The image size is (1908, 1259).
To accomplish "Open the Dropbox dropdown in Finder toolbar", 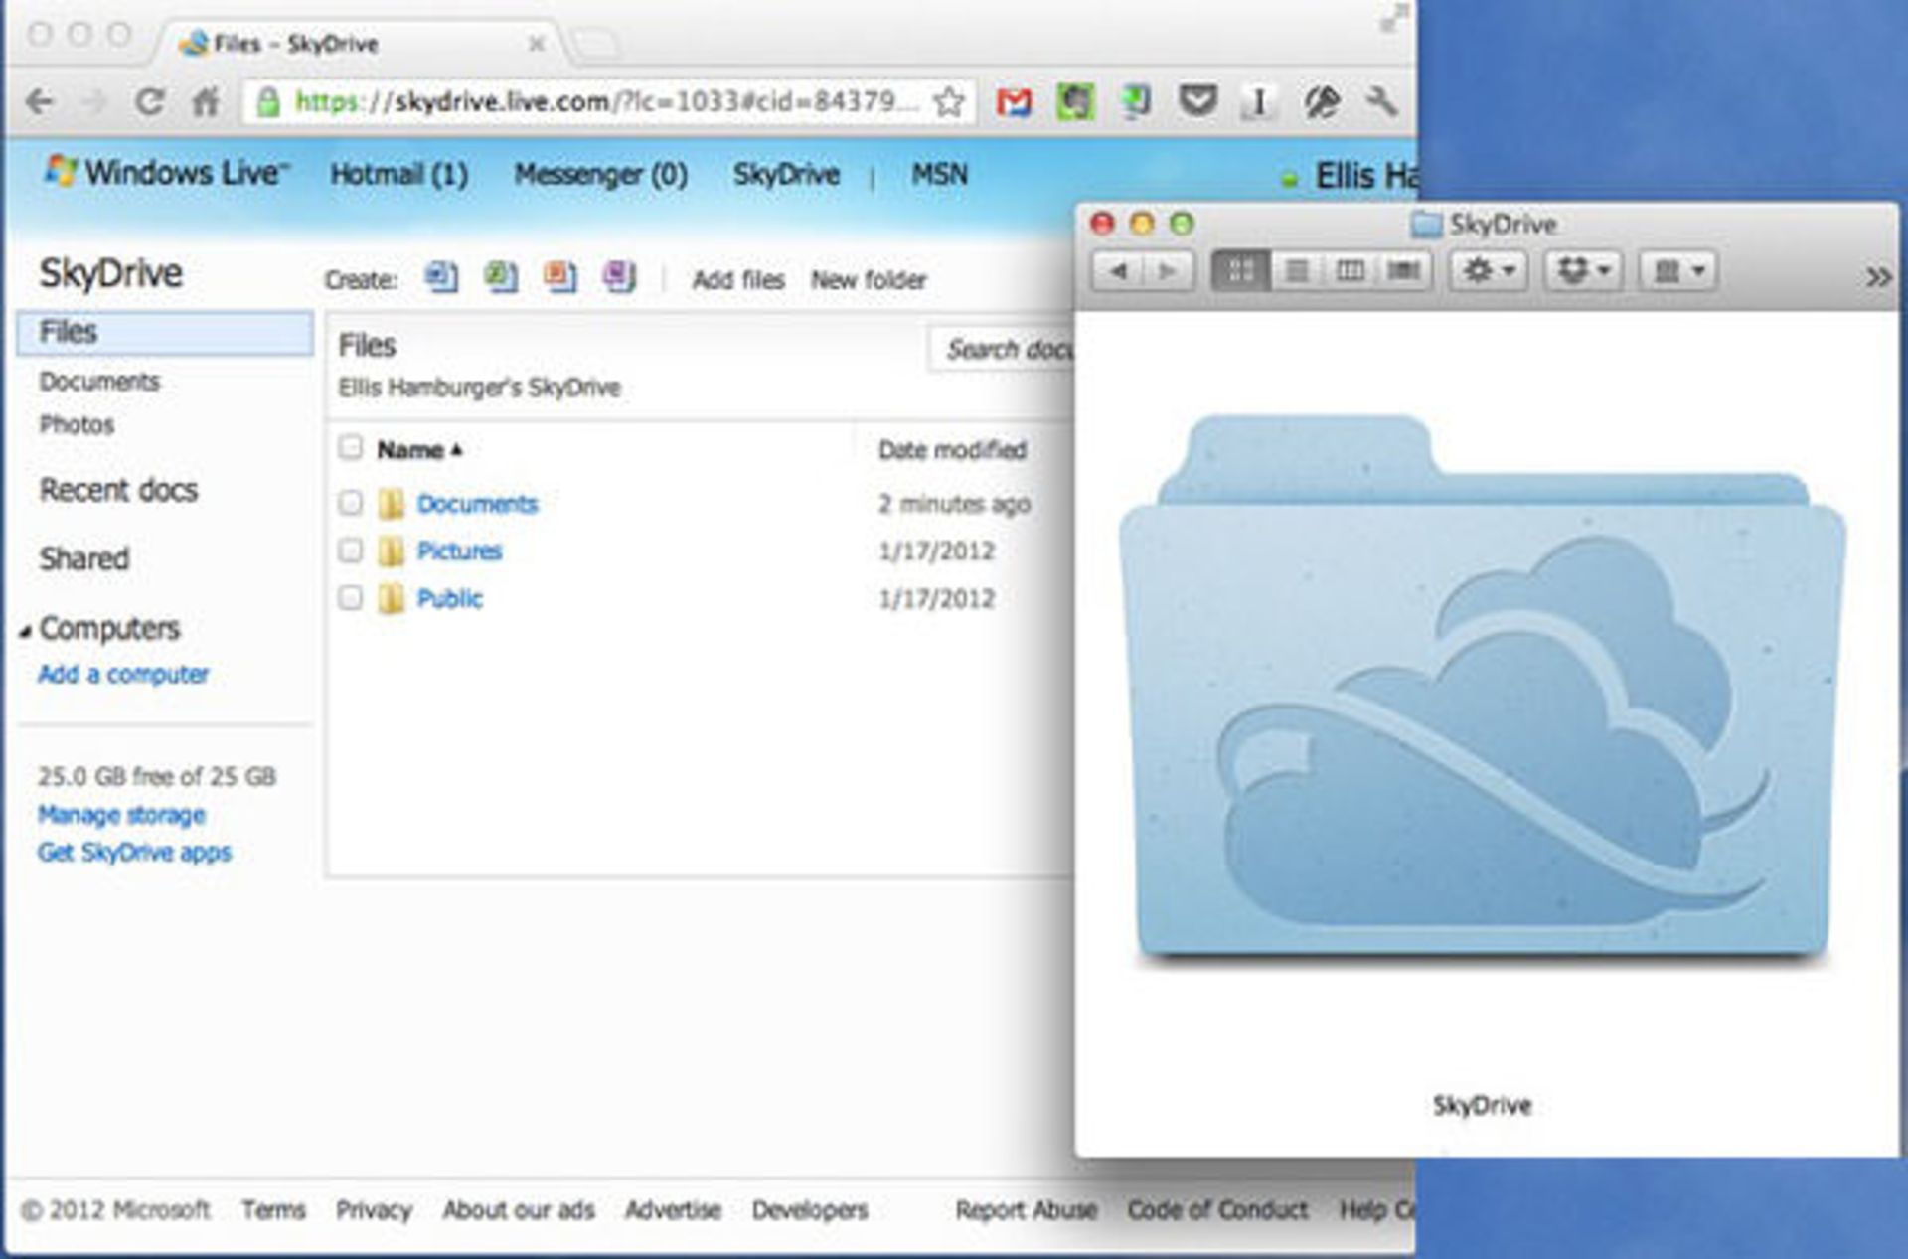I will (1583, 270).
